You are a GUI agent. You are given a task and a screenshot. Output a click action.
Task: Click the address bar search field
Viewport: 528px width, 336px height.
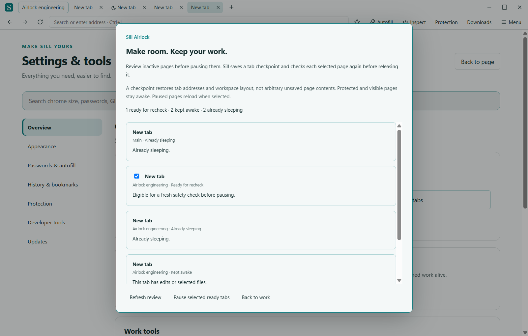[198, 22]
